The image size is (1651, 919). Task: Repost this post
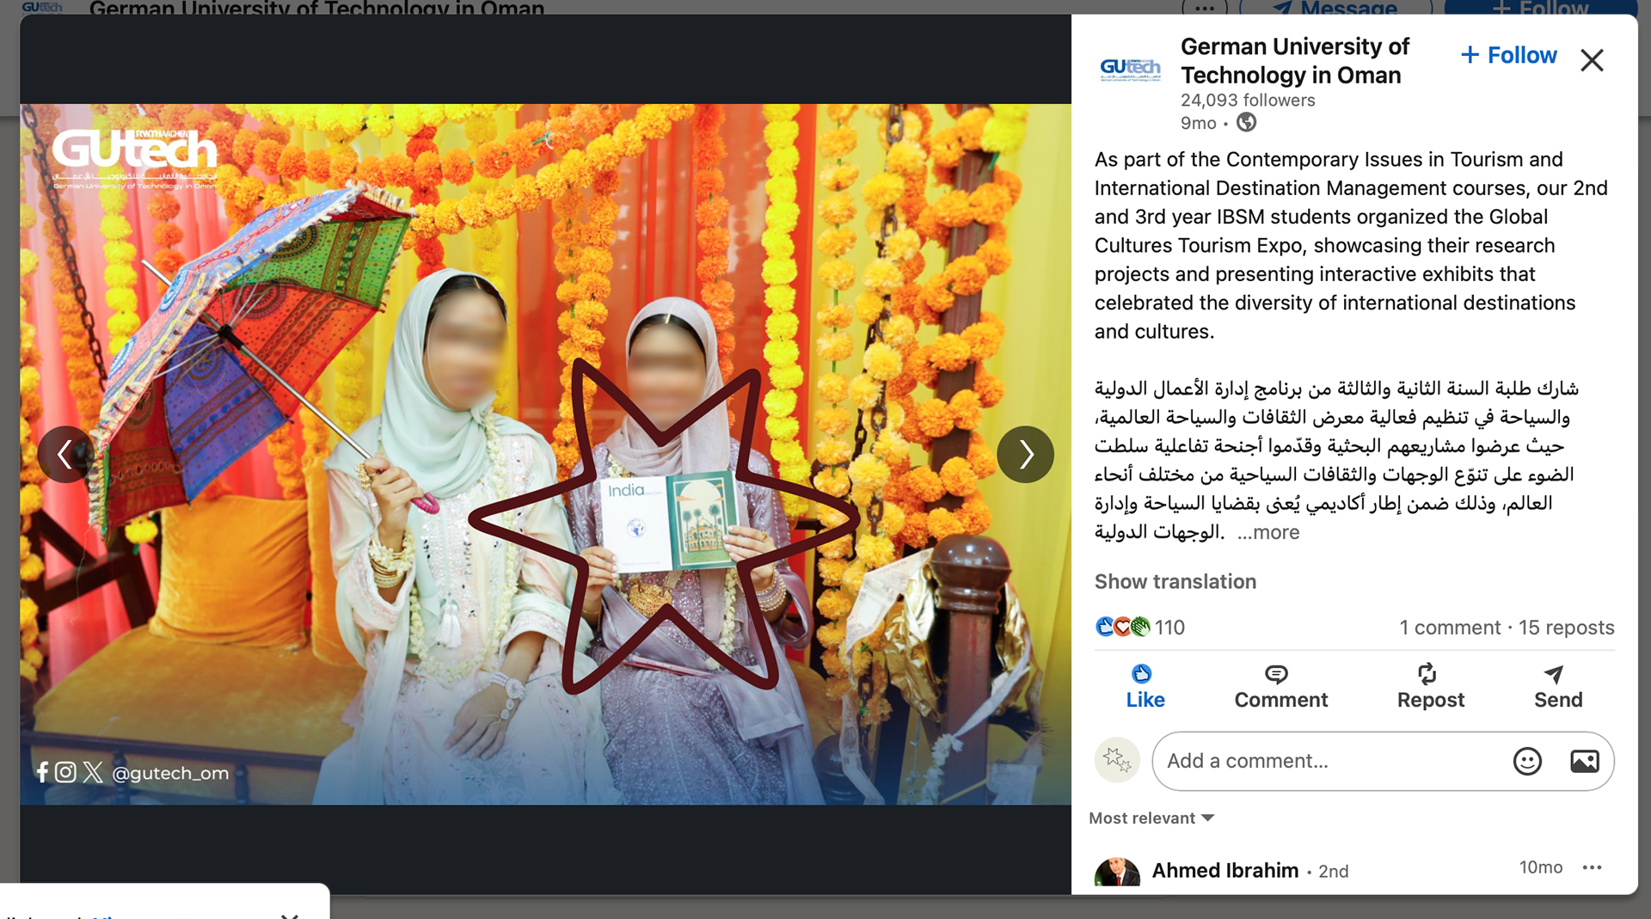click(x=1430, y=687)
